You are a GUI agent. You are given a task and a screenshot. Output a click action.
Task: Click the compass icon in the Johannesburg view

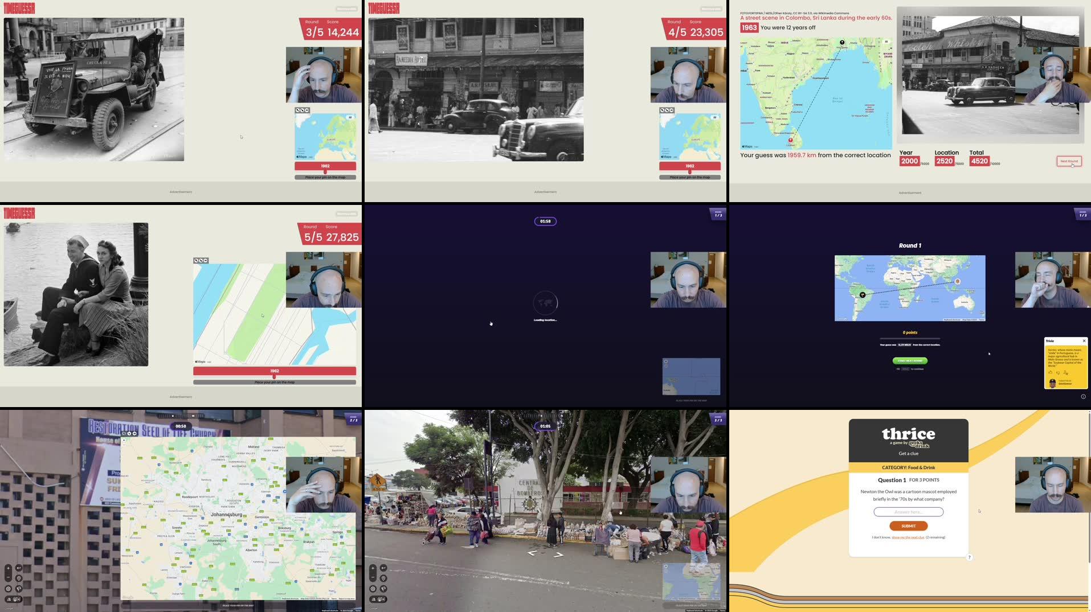[8, 589]
